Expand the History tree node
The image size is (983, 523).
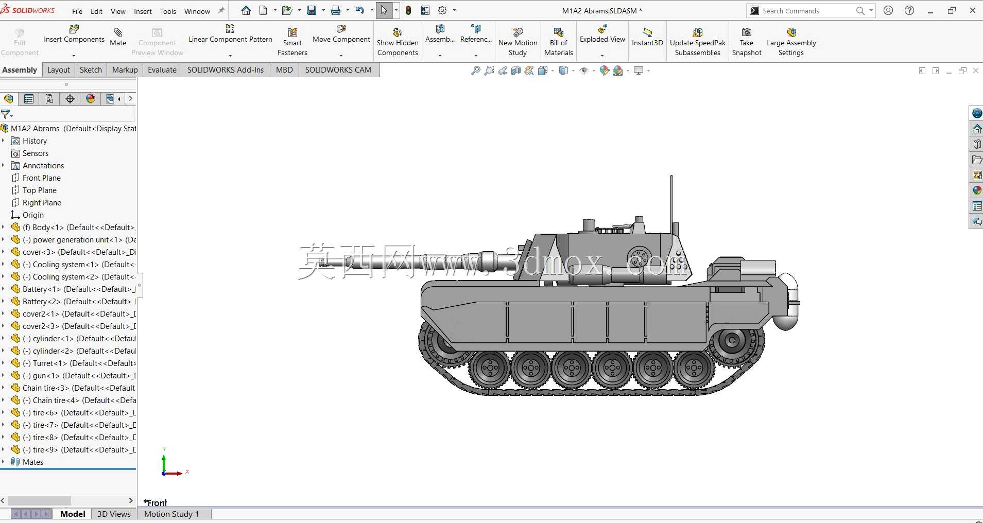tap(3, 141)
